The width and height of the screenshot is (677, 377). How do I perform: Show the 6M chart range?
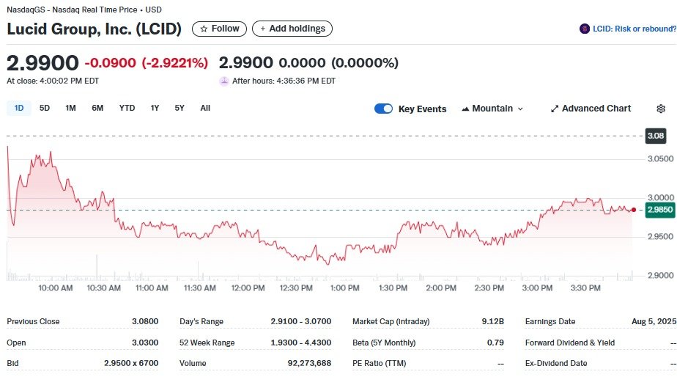(x=97, y=108)
